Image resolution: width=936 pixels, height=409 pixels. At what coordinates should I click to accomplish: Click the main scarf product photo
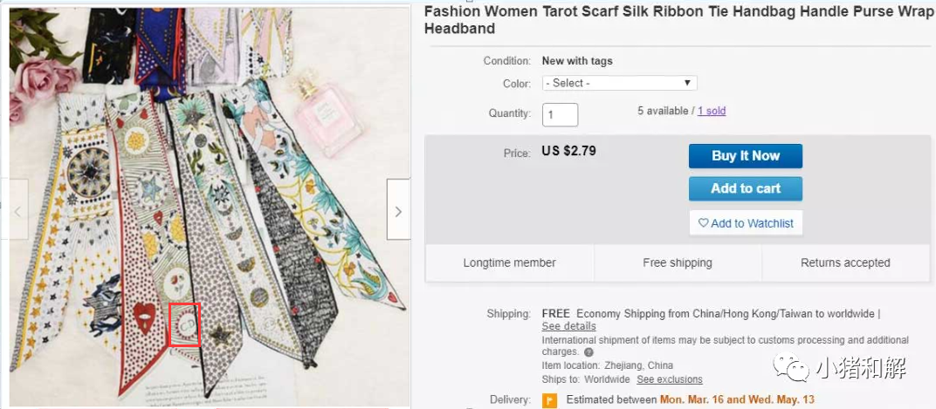(x=209, y=208)
